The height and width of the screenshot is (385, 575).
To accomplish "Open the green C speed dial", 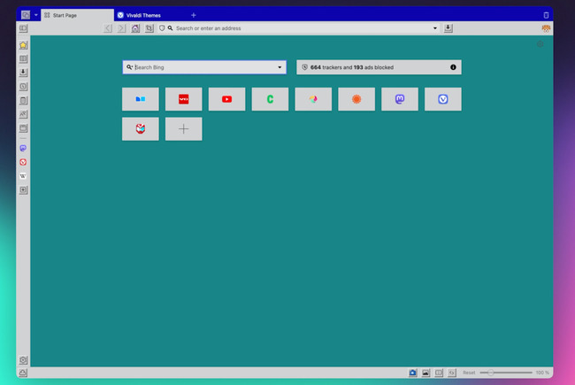I will tap(271, 99).
